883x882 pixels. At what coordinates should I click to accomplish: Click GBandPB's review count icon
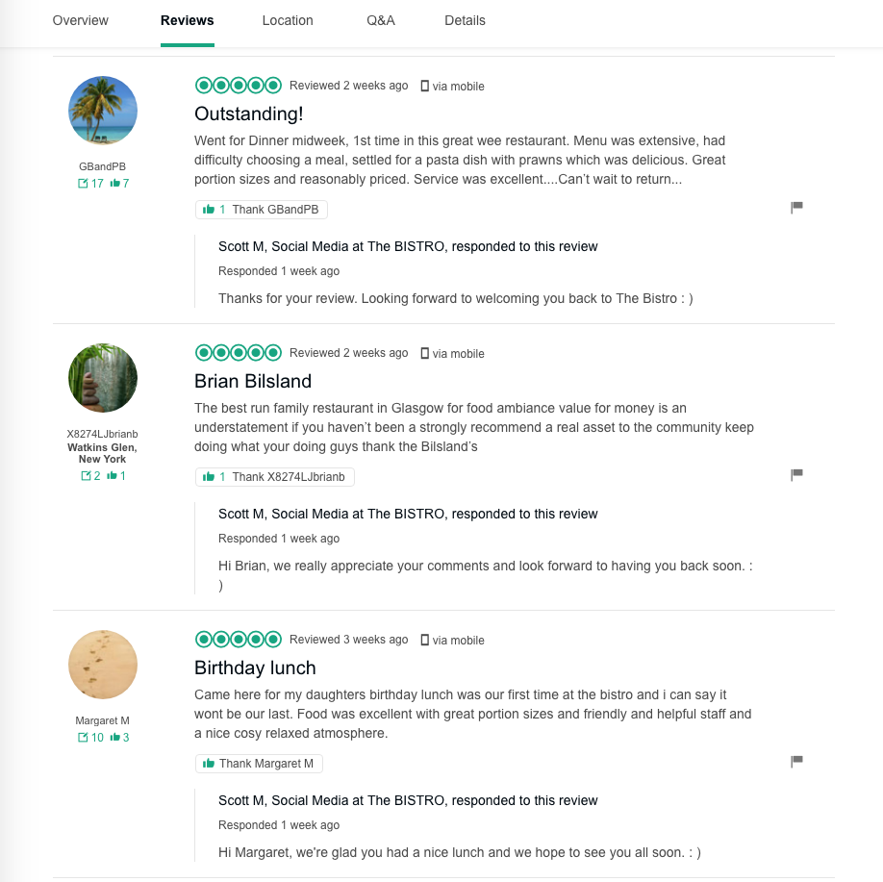84,184
